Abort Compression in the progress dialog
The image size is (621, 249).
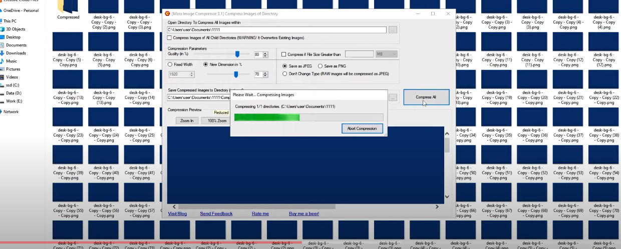362,128
